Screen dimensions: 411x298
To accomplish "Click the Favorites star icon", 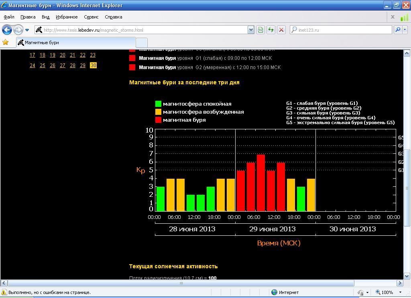I will click(x=5, y=42).
